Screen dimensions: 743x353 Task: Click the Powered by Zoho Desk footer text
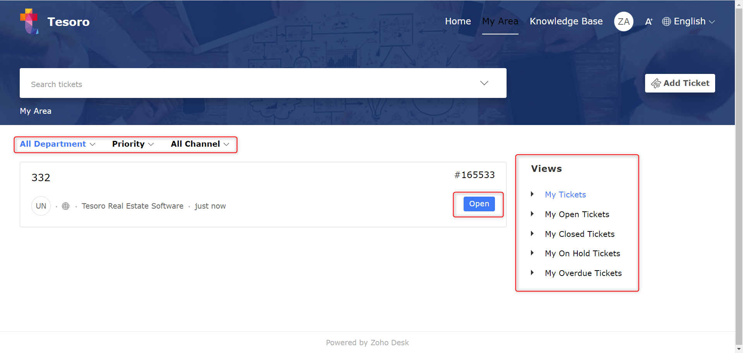coord(367,343)
